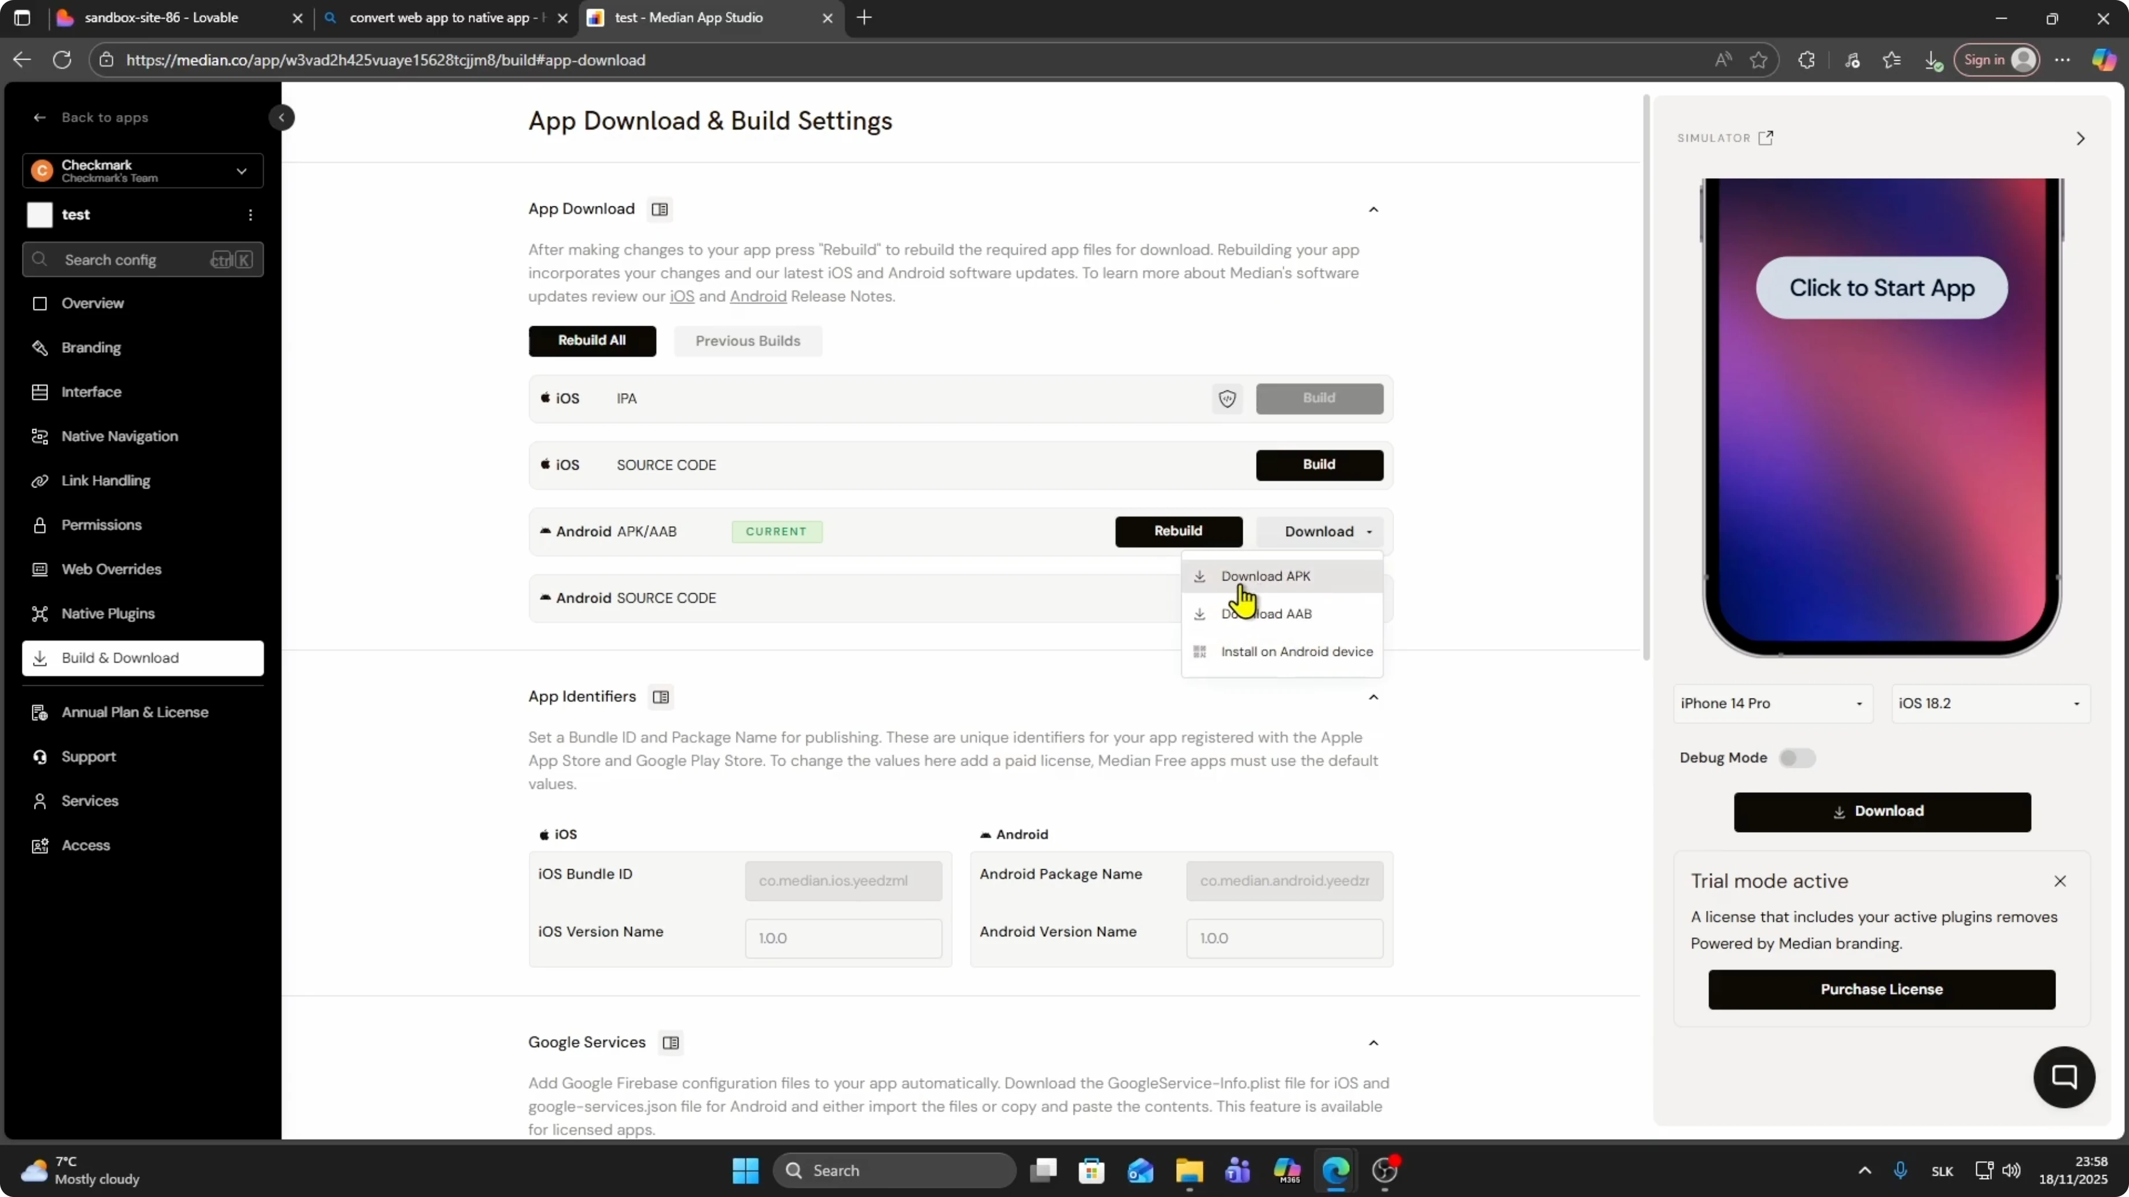2129x1197 pixels.
Task: Build the iOS SOURCE CODE
Action: pos(1319,465)
